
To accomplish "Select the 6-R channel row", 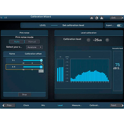I will 25,67.
